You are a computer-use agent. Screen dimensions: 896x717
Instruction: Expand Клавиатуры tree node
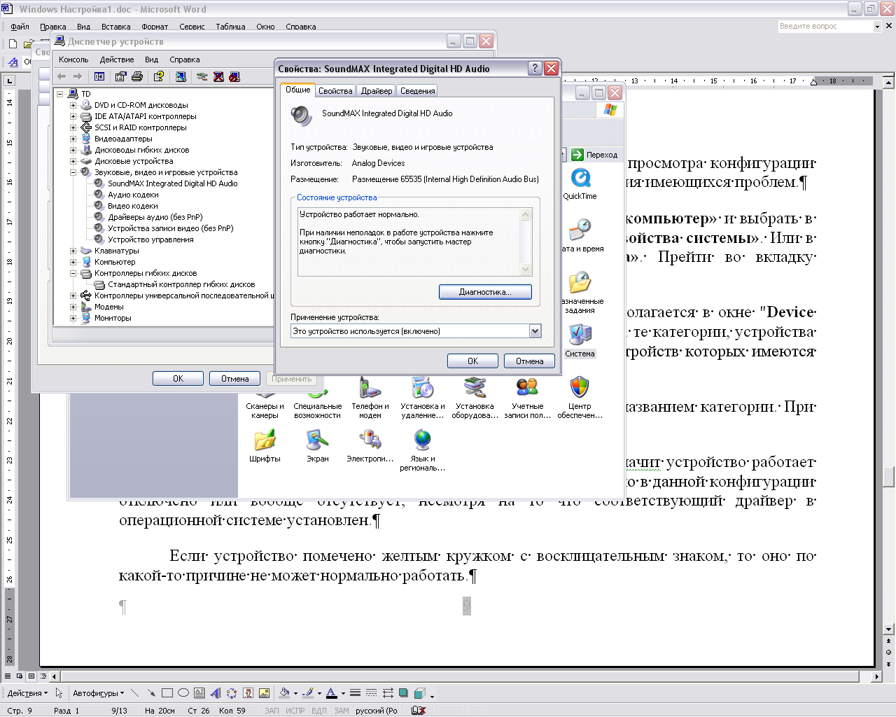point(73,251)
